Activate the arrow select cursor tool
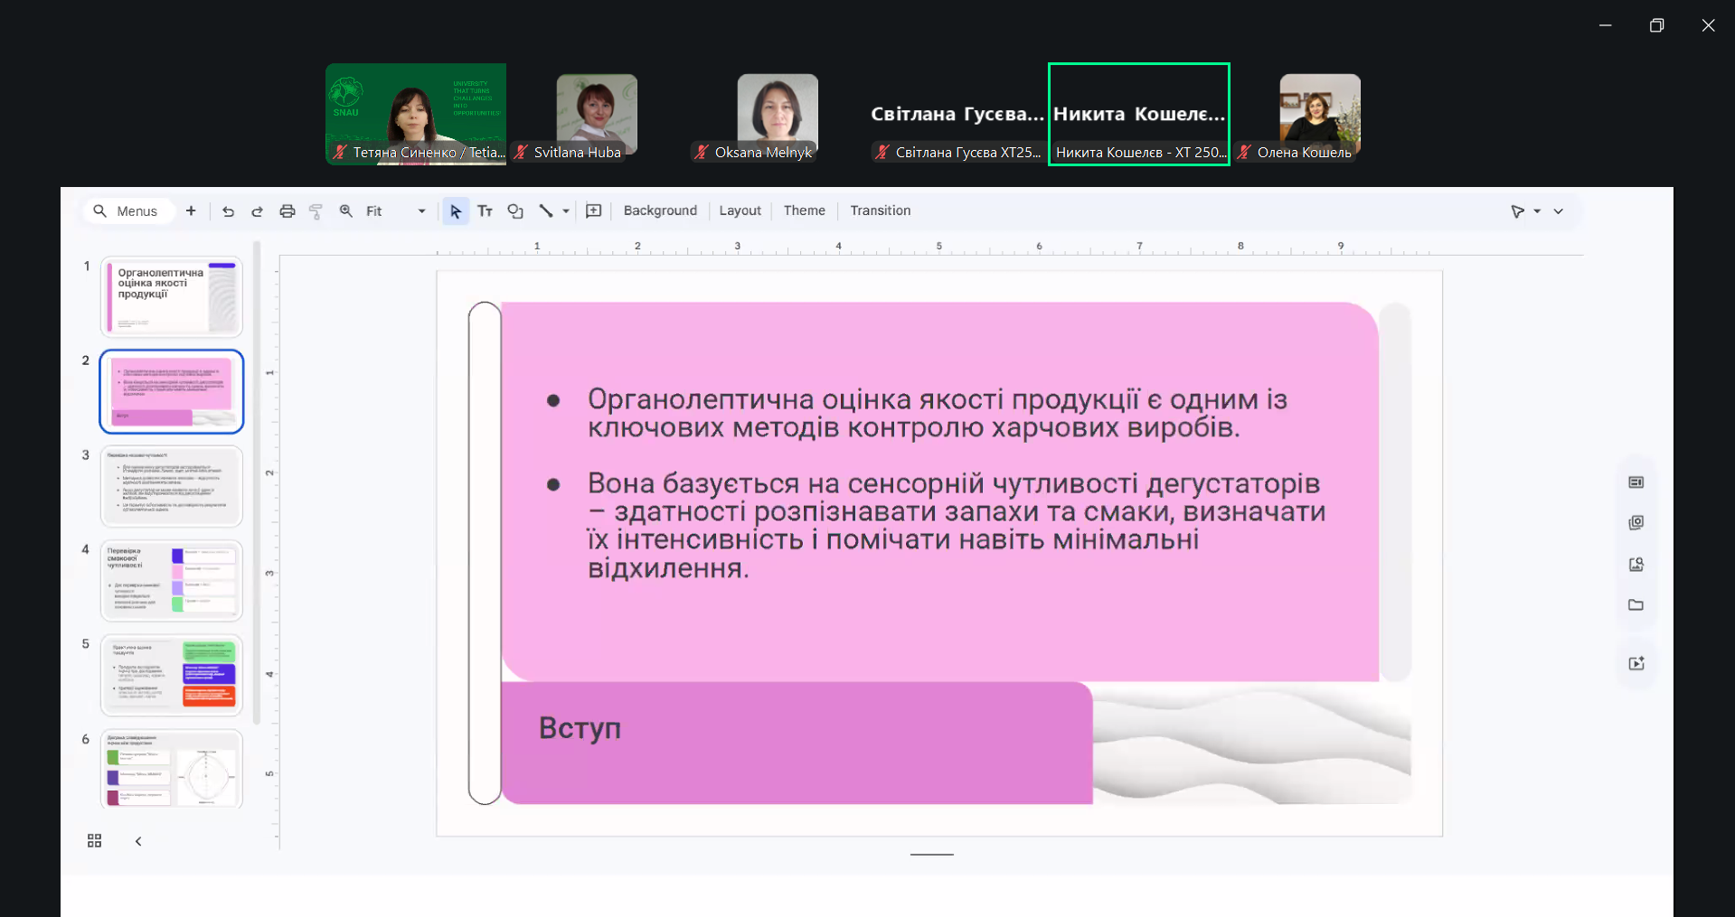The height and width of the screenshot is (917, 1735). (x=456, y=211)
